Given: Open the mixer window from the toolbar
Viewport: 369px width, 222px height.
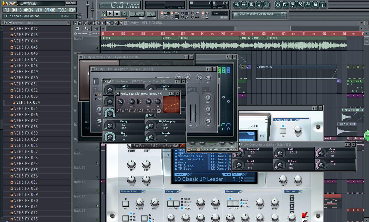Looking at the screenshot, I should click(x=266, y=4).
